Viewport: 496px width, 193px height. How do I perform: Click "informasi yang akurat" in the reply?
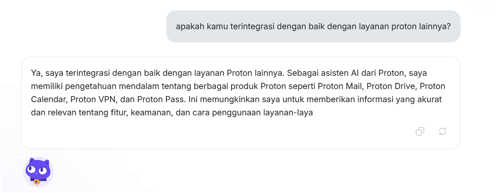tap(400, 99)
